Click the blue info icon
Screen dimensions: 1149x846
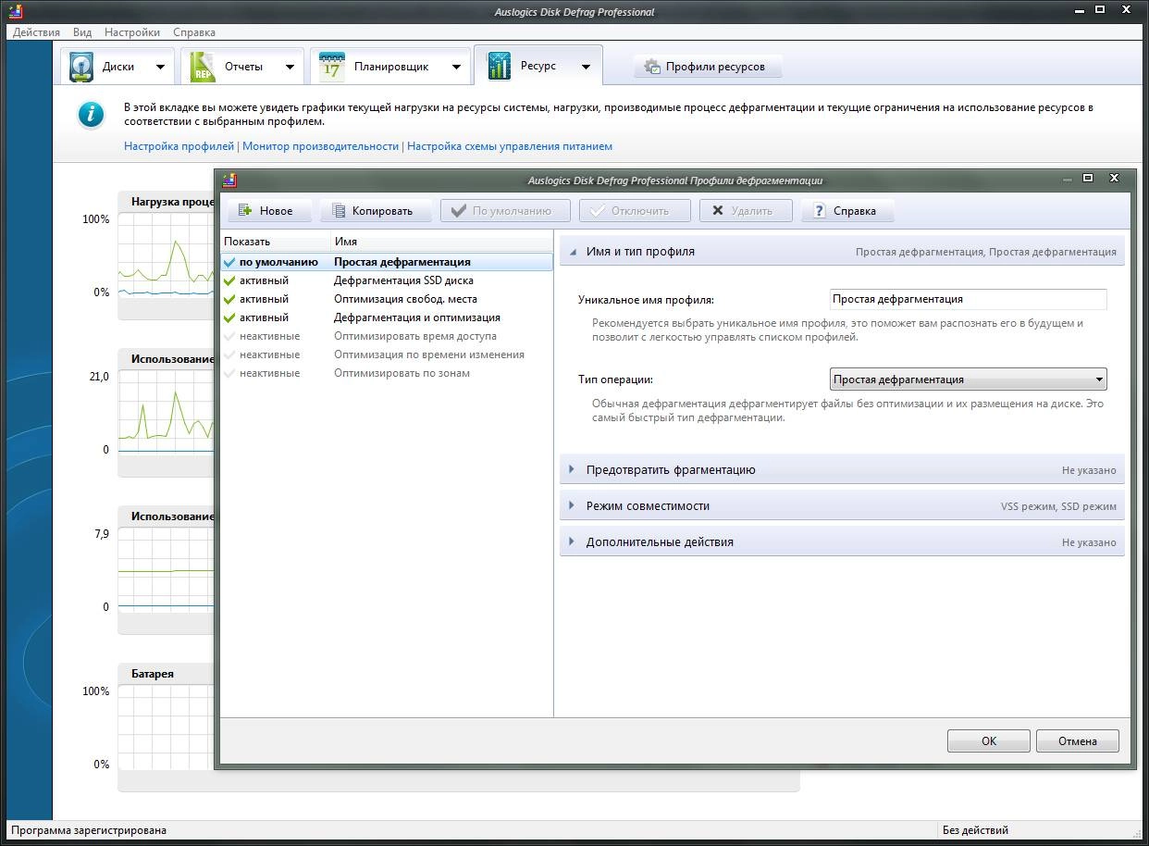pos(91,115)
